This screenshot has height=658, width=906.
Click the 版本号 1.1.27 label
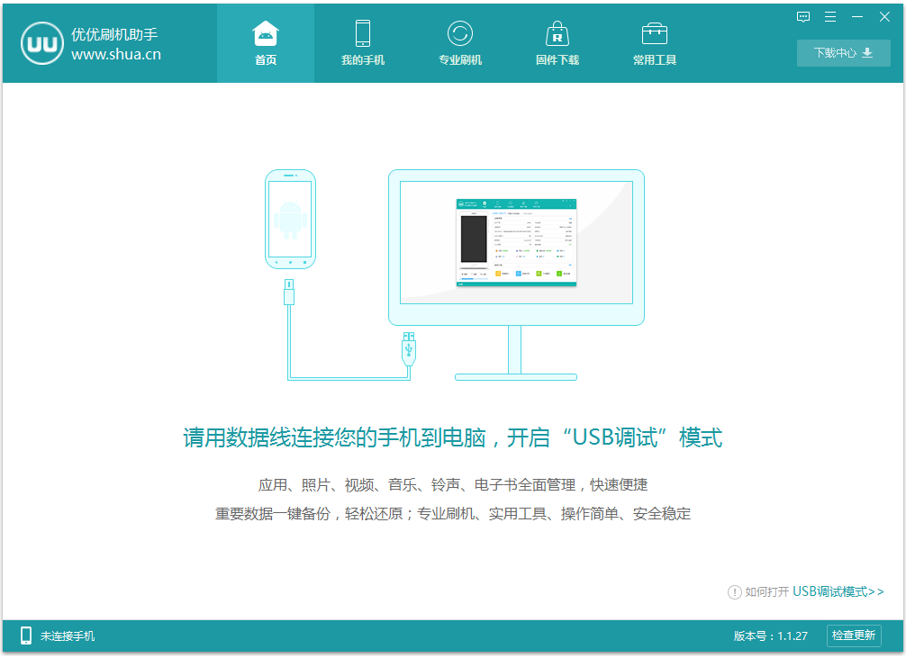[770, 635]
